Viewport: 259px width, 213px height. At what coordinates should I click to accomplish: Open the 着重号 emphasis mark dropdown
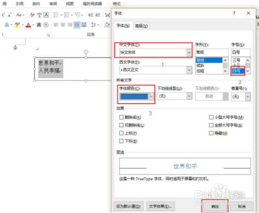247,96
